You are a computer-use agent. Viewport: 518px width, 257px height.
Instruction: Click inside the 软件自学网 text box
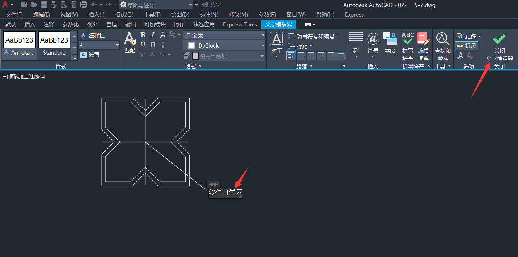(x=225, y=193)
